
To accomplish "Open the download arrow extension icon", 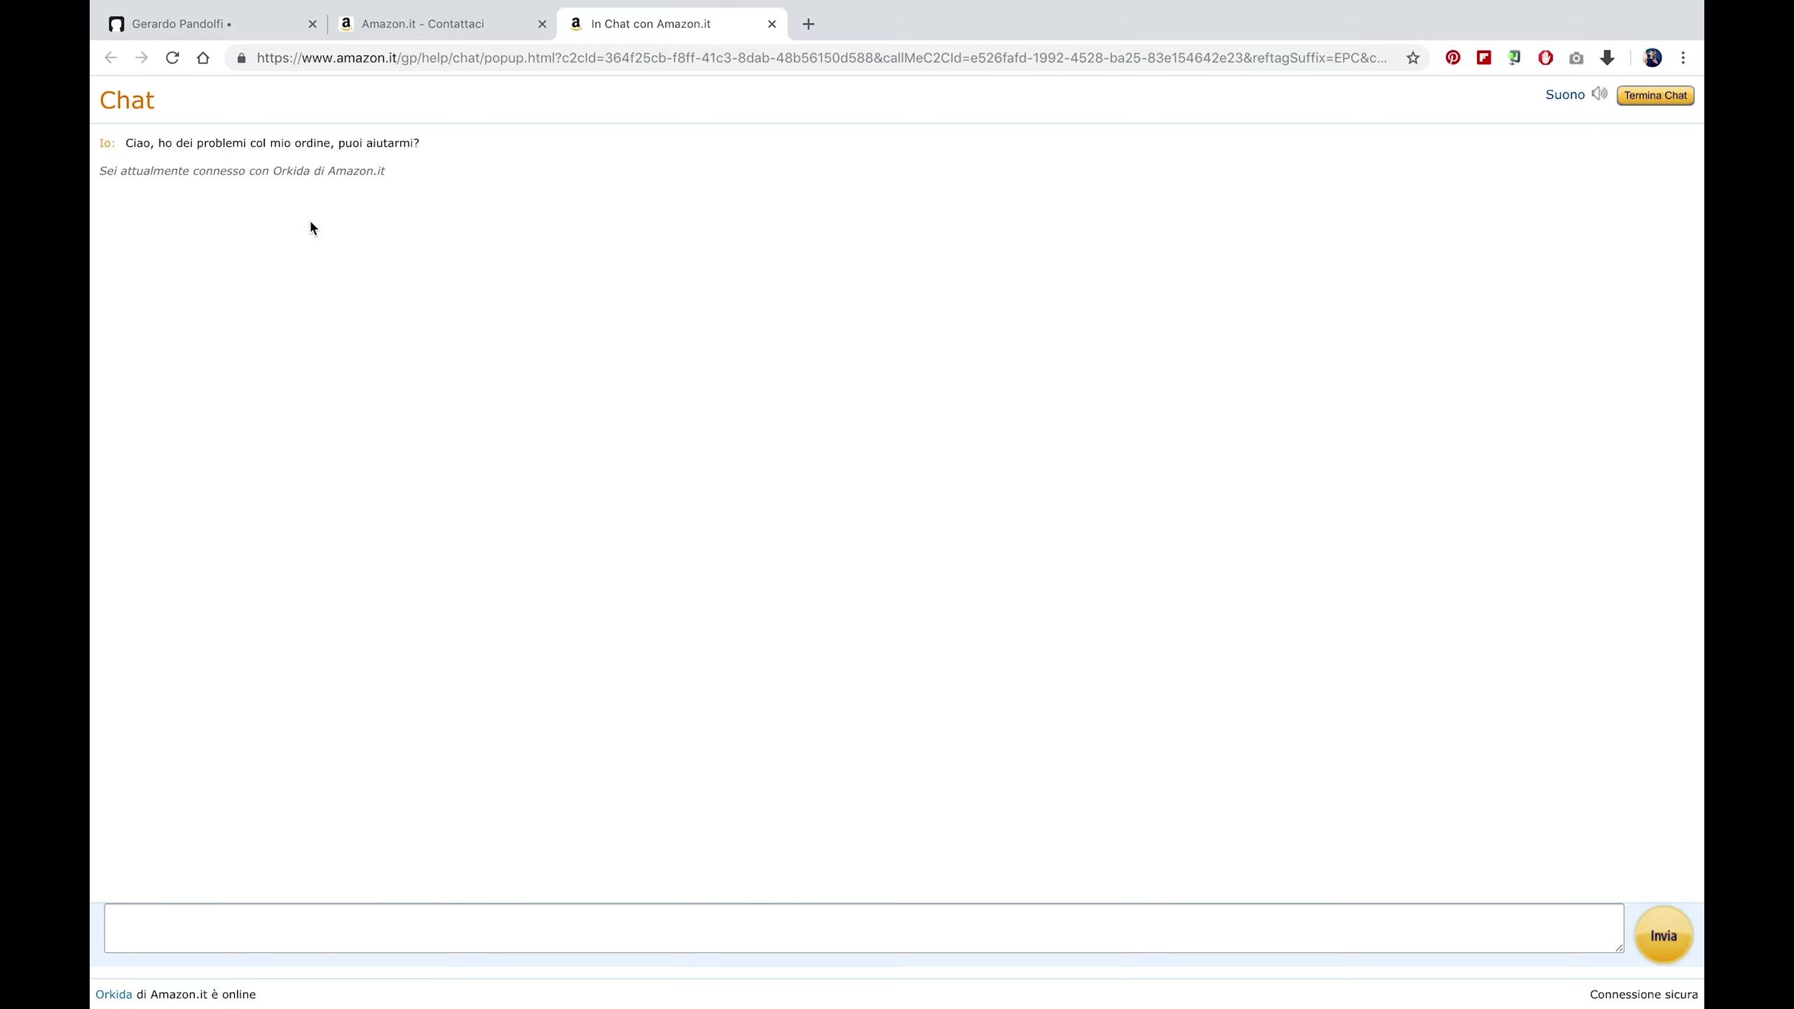I will click(x=1607, y=58).
